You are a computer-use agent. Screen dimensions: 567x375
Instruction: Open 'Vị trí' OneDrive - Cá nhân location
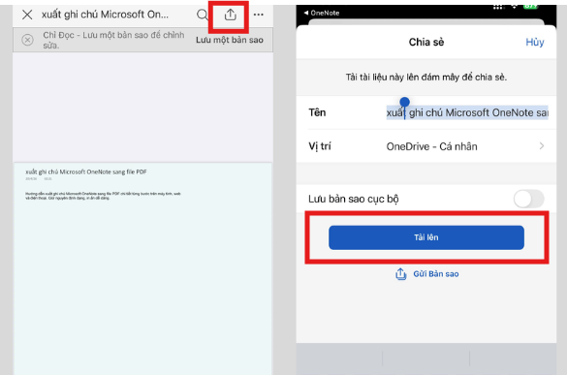tap(426, 146)
